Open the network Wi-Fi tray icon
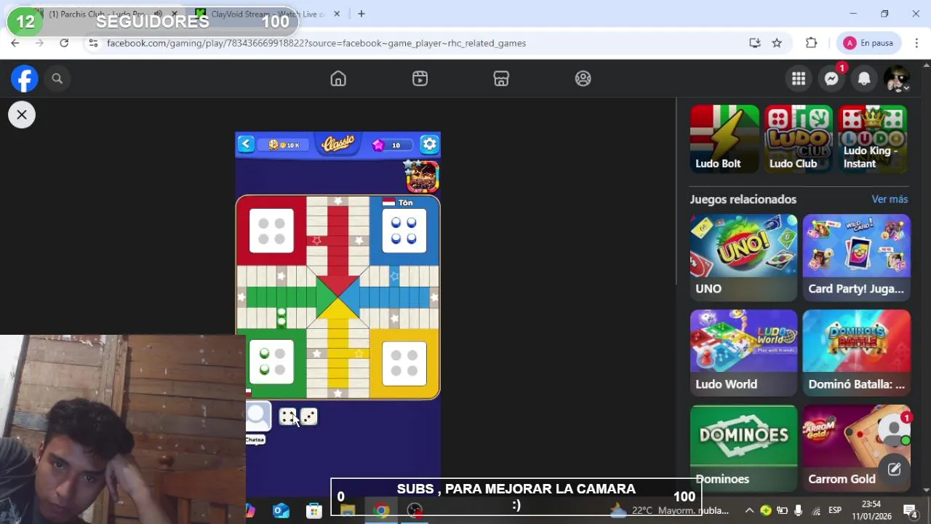Screen dimensions: 931x524 click(x=816, y=511)
